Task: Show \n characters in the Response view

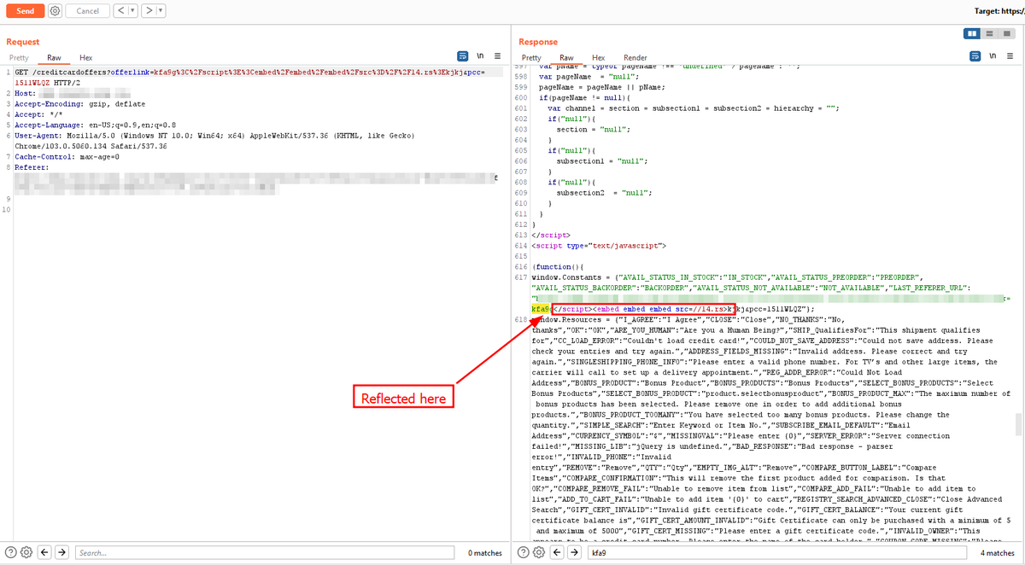Action: tap(993, 55)
